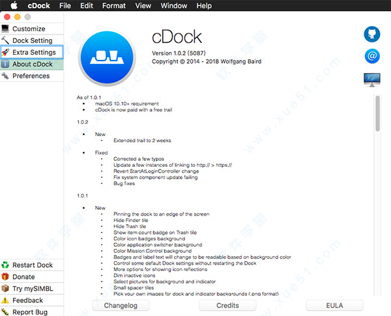
Task: Click the large cDock app logo
Action: [x=107, y=57]
